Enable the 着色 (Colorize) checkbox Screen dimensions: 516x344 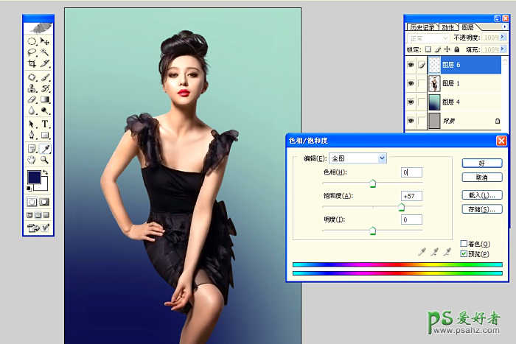(464, 244)
